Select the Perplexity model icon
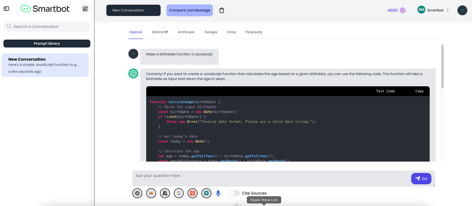 coord(206,193)
